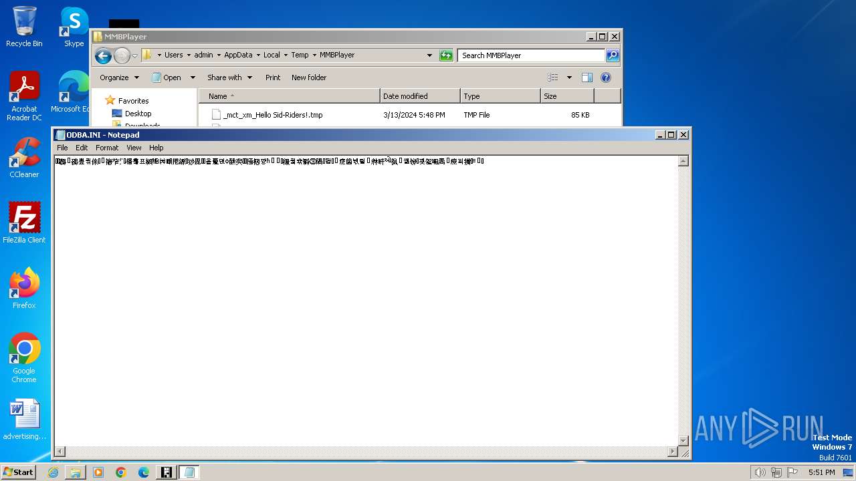Click inside the Notepad text area
Viewport: 856px width, 481px height.
[x=366, y=301]
